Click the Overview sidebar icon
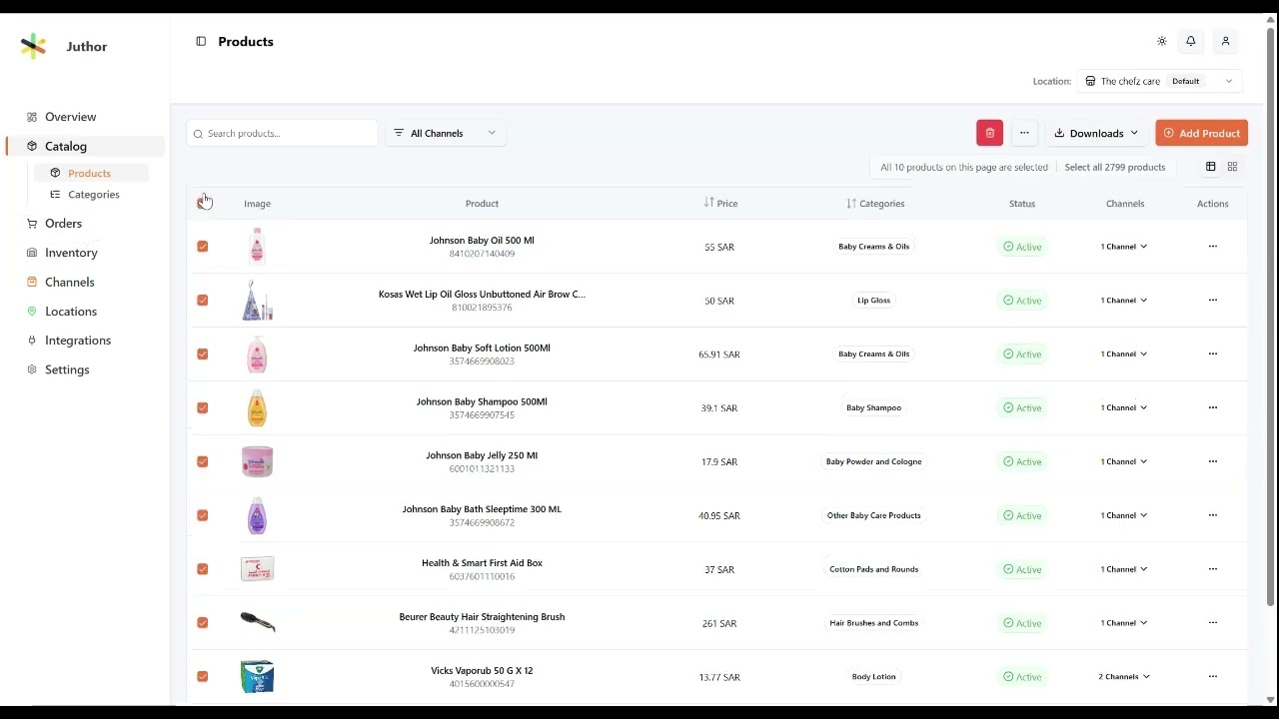 (x=32, y=117)
